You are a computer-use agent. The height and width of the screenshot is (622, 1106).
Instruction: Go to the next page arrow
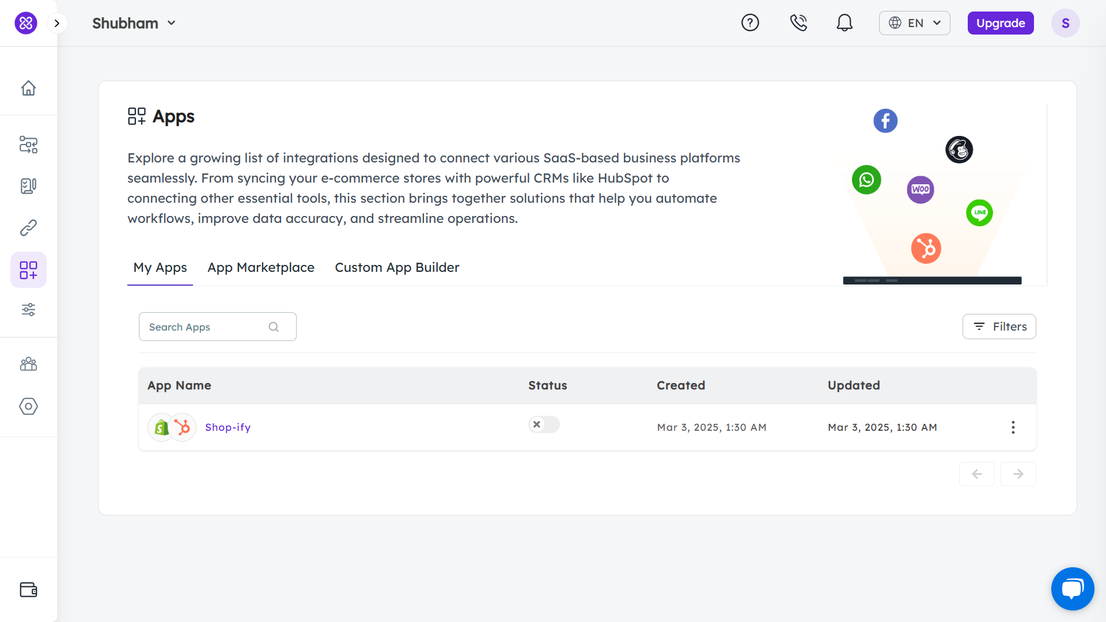pos(1018,474)
